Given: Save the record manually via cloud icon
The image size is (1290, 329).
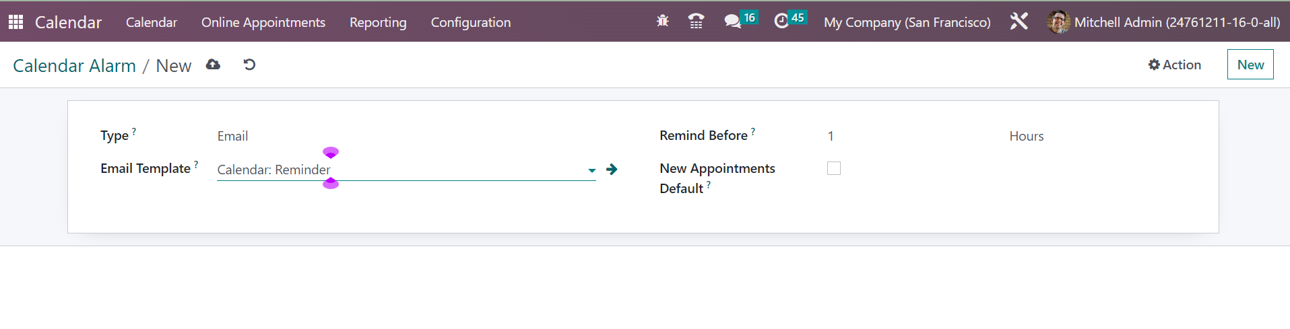Looking at the screenshot, I should click(x=213, y=65).
